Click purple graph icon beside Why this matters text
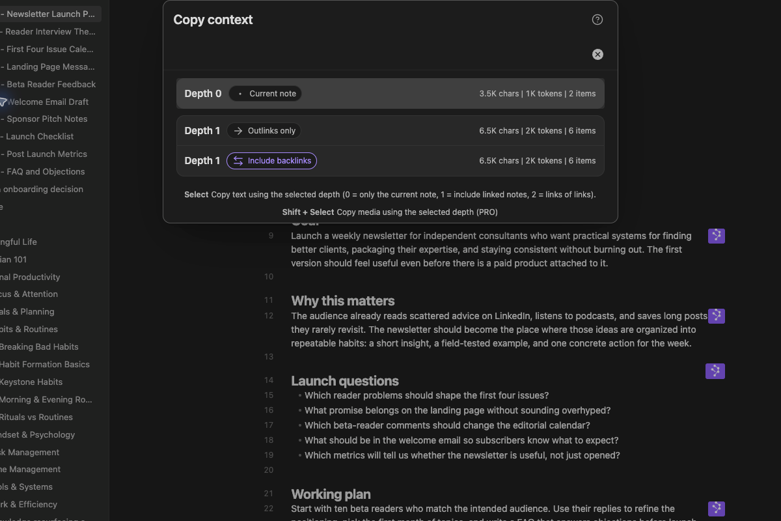 [x=717, y=316]
